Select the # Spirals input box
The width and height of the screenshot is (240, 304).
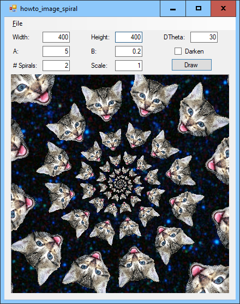56,66
